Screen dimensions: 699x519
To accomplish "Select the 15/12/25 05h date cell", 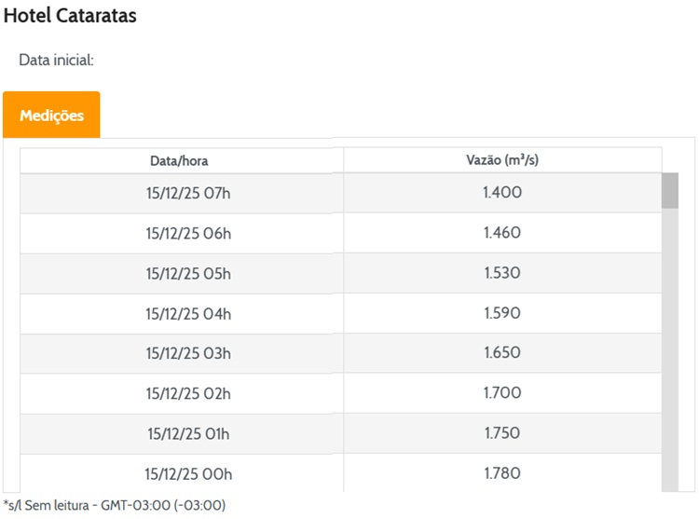I will [x=188, y=273].
